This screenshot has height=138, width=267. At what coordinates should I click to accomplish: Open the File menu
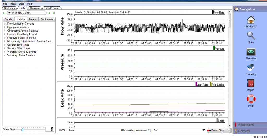point(5,4)
